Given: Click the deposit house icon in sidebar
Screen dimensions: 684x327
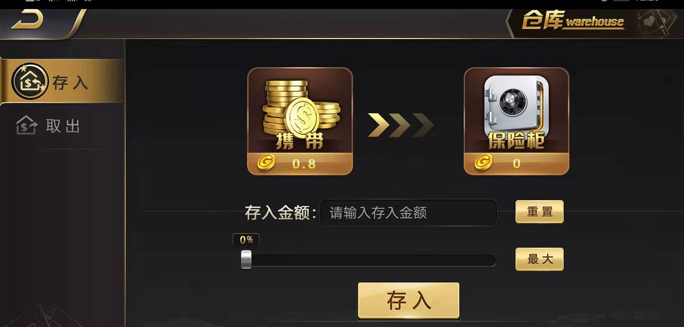Looking at the screenshot, I should pos(29,81).
